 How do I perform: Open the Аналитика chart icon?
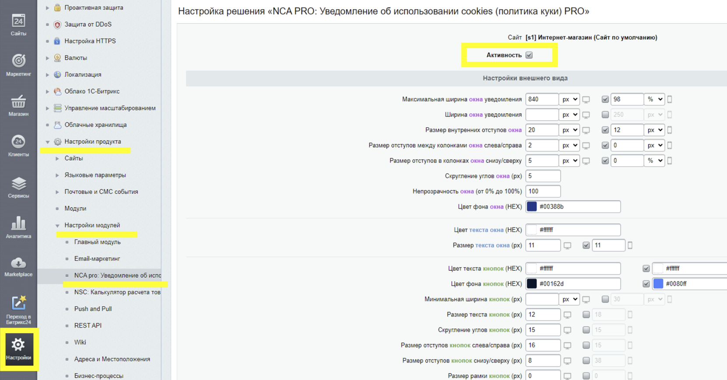click(x=18, y=227)
